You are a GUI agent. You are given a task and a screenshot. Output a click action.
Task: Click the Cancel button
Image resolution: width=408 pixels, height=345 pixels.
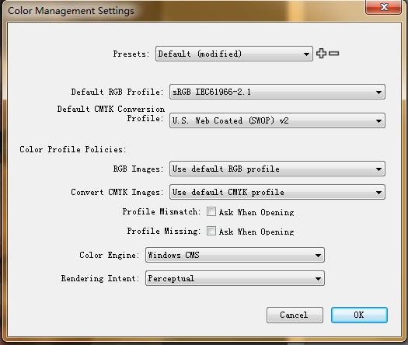tap(295, 315)
